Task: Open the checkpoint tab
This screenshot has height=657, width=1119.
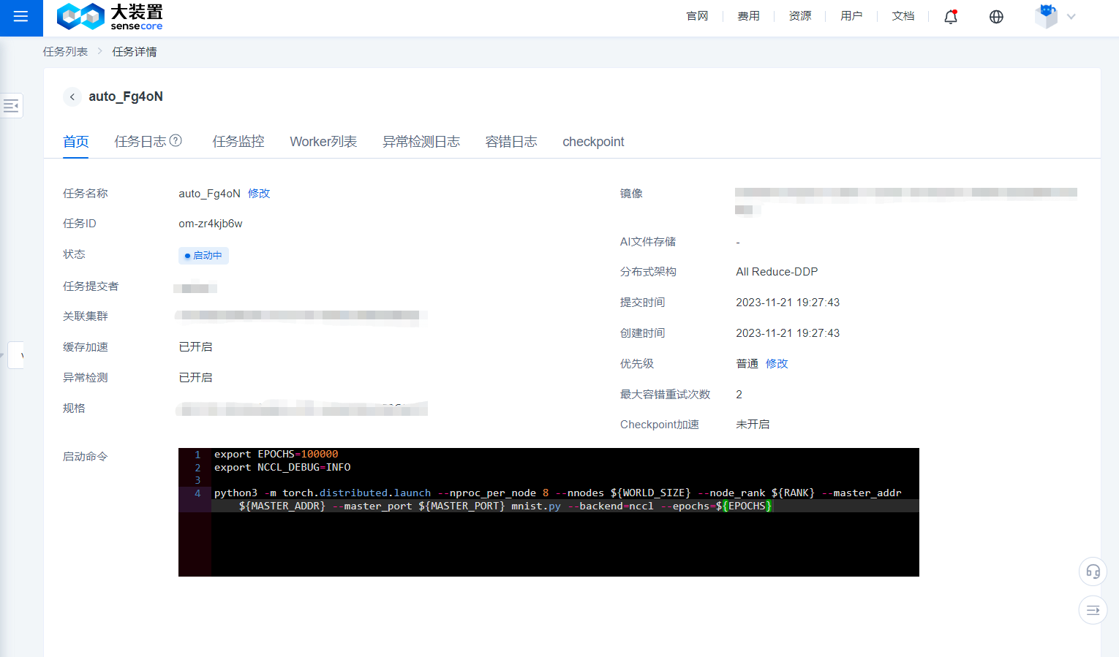Action: pos(593,142)
